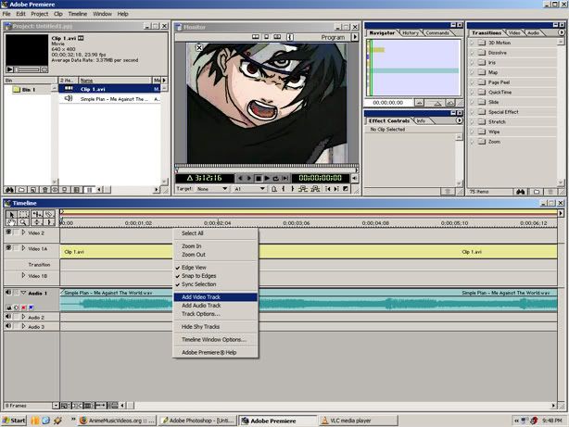Click the Stop button in Monitor

click(x=259, y=178)
